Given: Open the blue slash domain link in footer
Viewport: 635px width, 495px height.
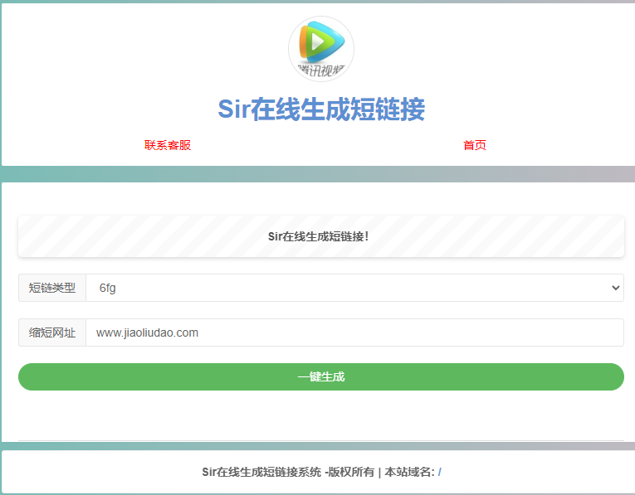Looking at the screenshot, I should click(439, 472).
